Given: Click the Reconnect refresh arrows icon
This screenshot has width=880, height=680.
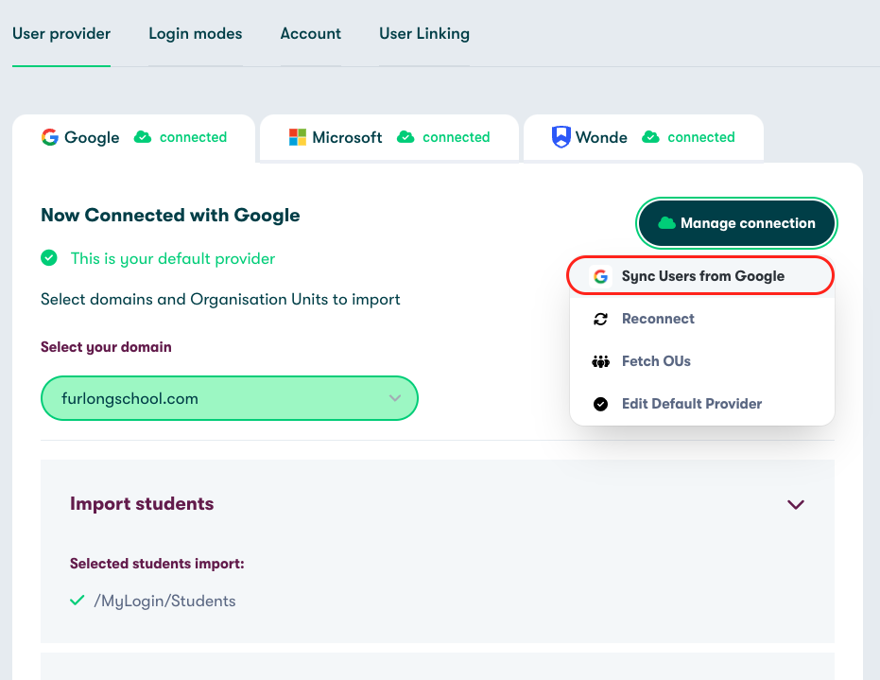Looking at the screenshot, I should pos(600,319).
